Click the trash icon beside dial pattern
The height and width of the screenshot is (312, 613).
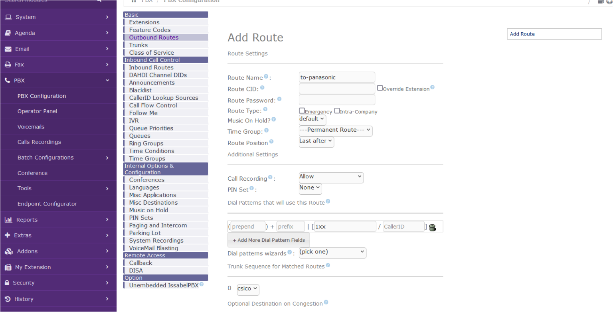[433, 227]
